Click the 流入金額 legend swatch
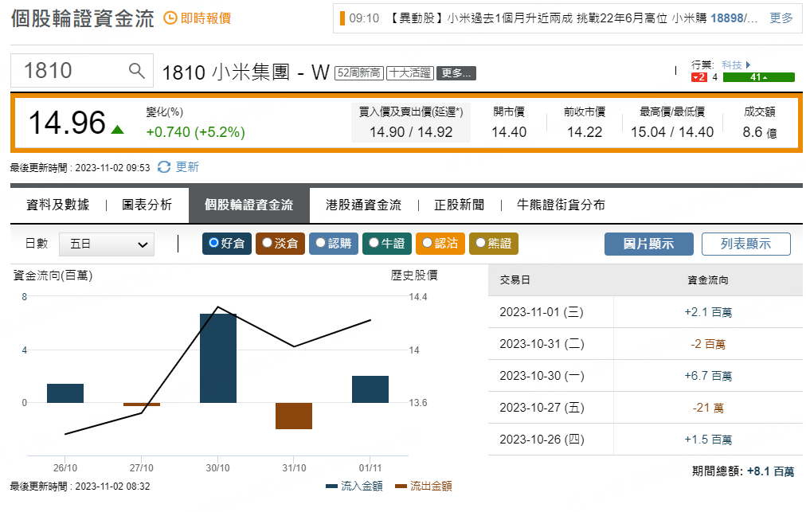The width and height of the screenshot is (806, 512). [x=331, y=487]
